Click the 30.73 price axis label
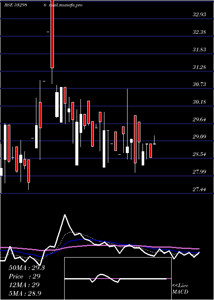The image size is (214, 300). pos(199,84)
